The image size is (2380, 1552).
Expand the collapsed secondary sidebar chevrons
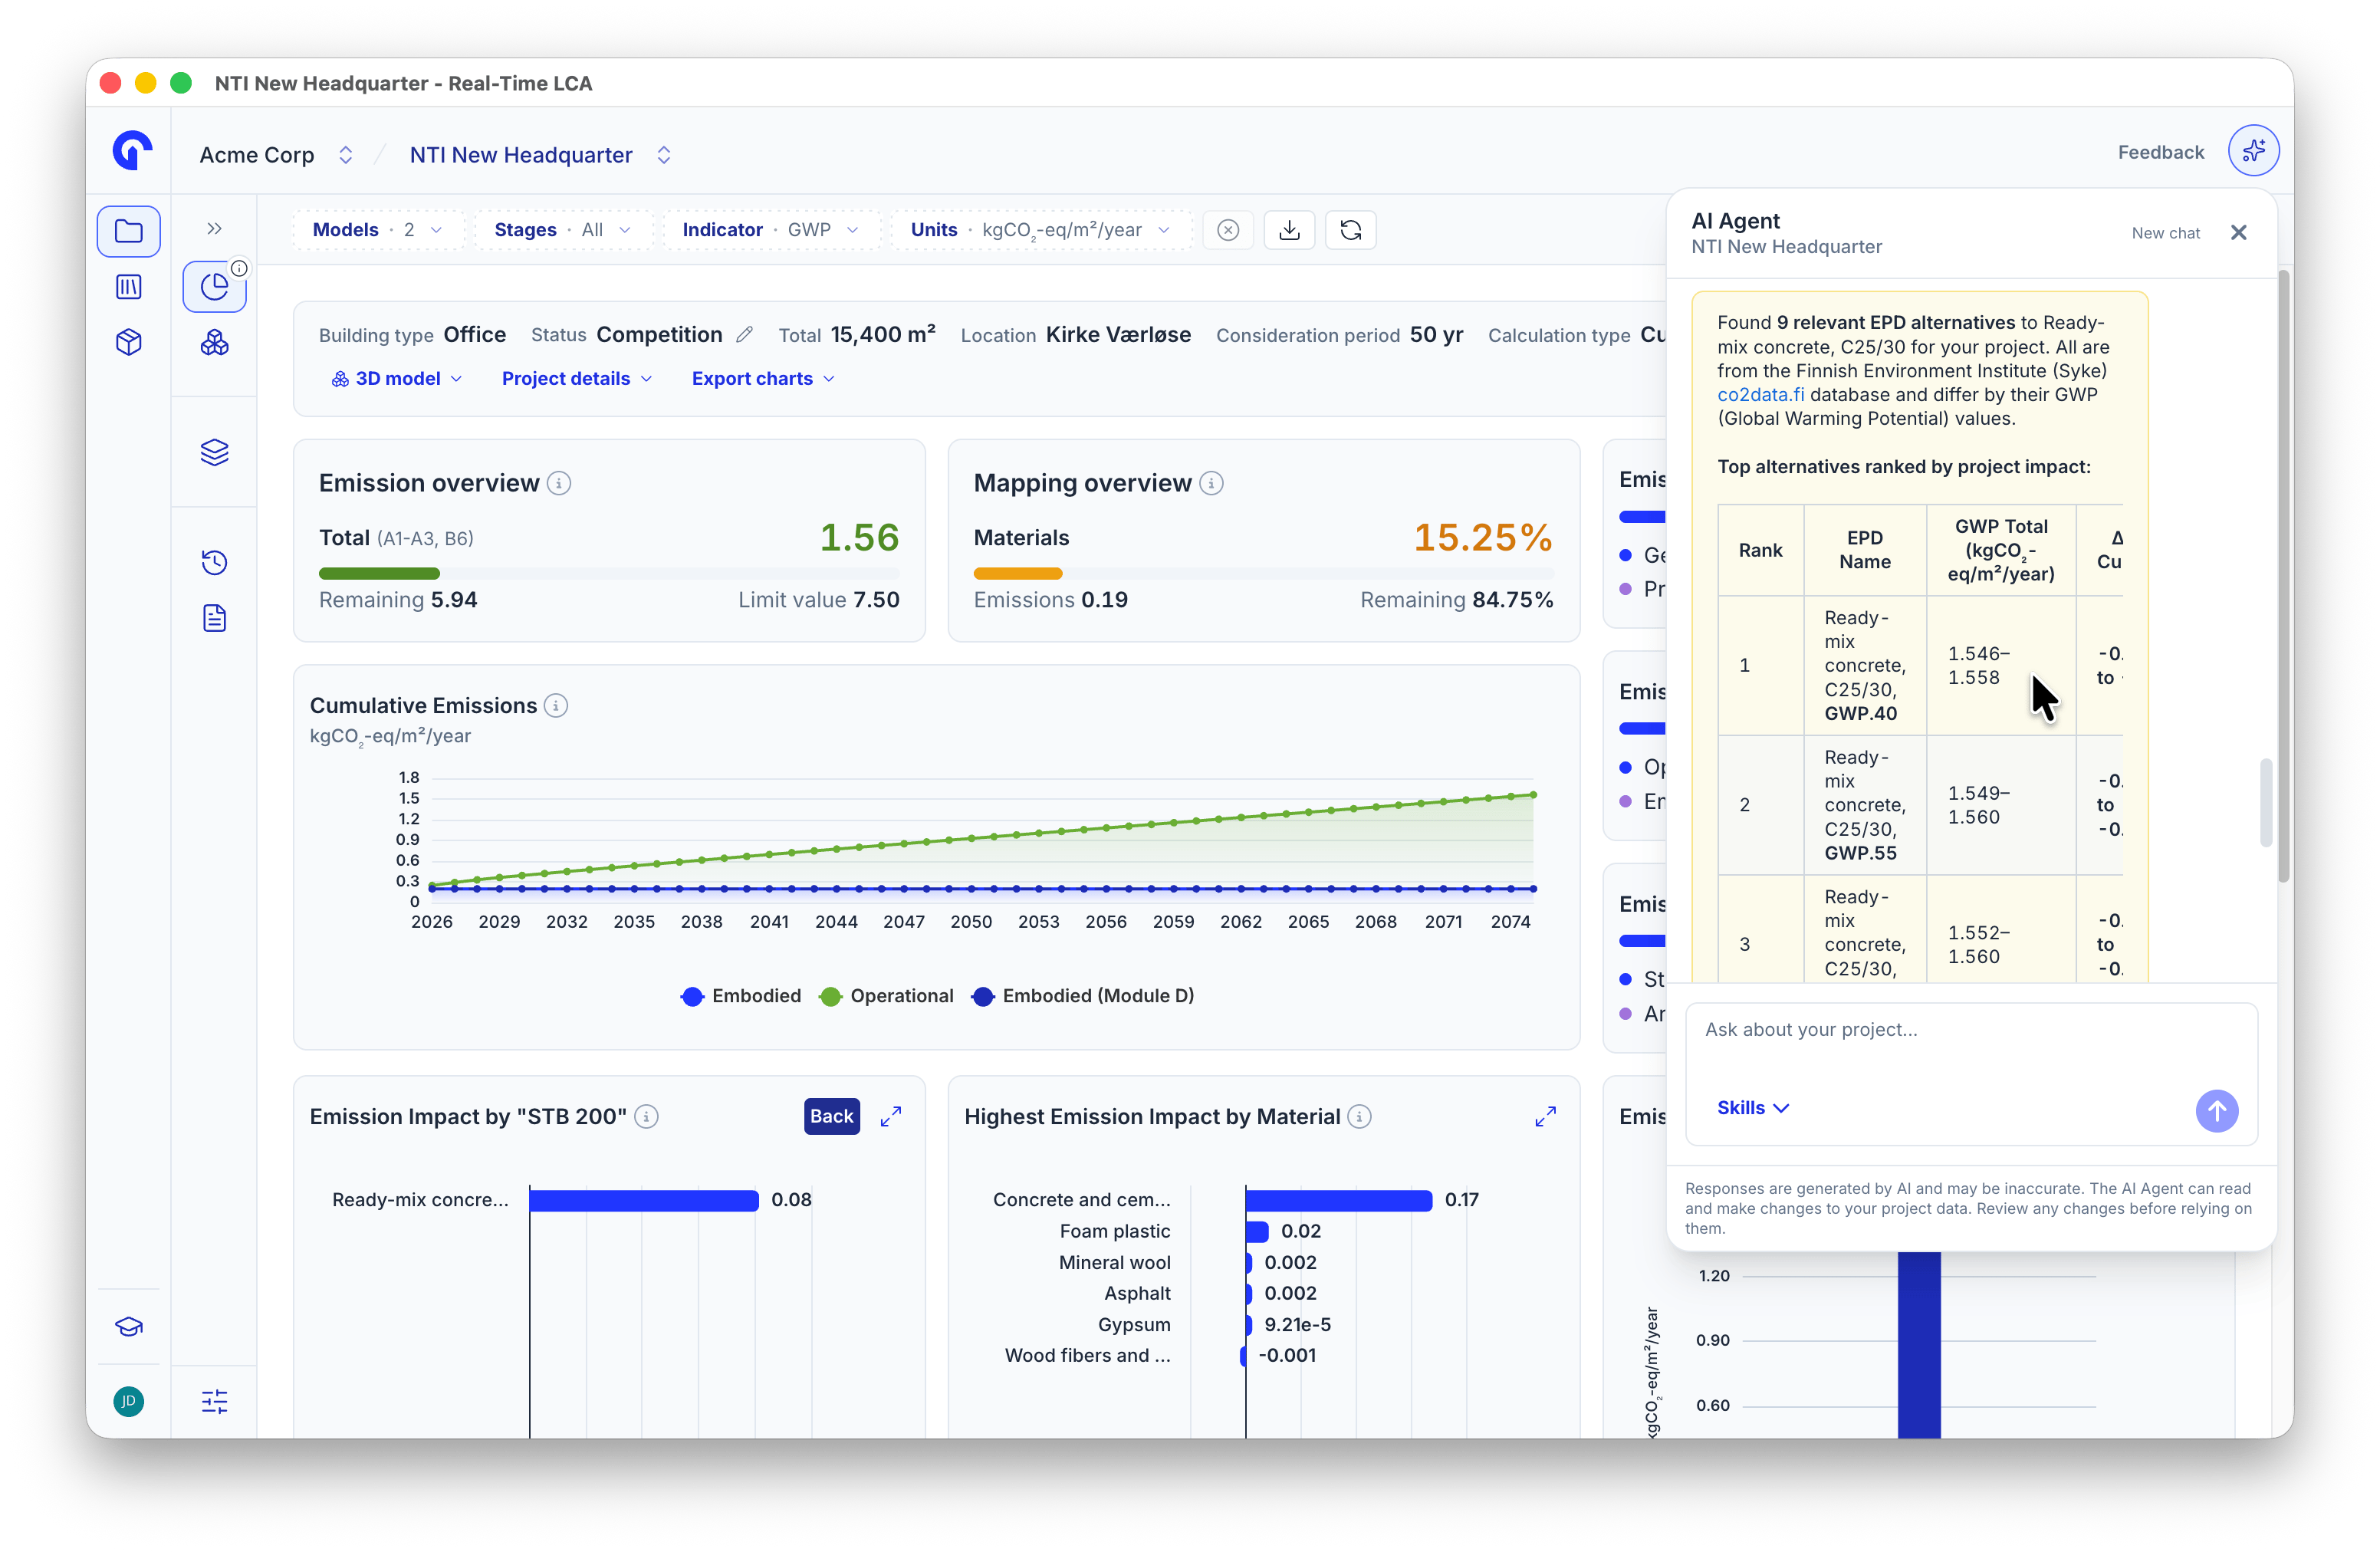(x=214, y=229)
